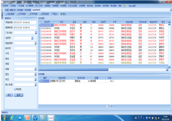Viewport: 172px width, 121px height.
Task: Click the help question mark tray icon
Action: pyautogui.click(x=139, y=118)
